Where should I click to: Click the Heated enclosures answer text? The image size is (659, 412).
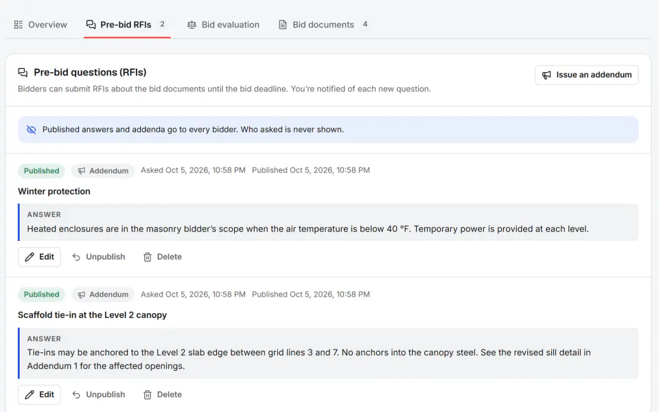(x=308, y=229)
